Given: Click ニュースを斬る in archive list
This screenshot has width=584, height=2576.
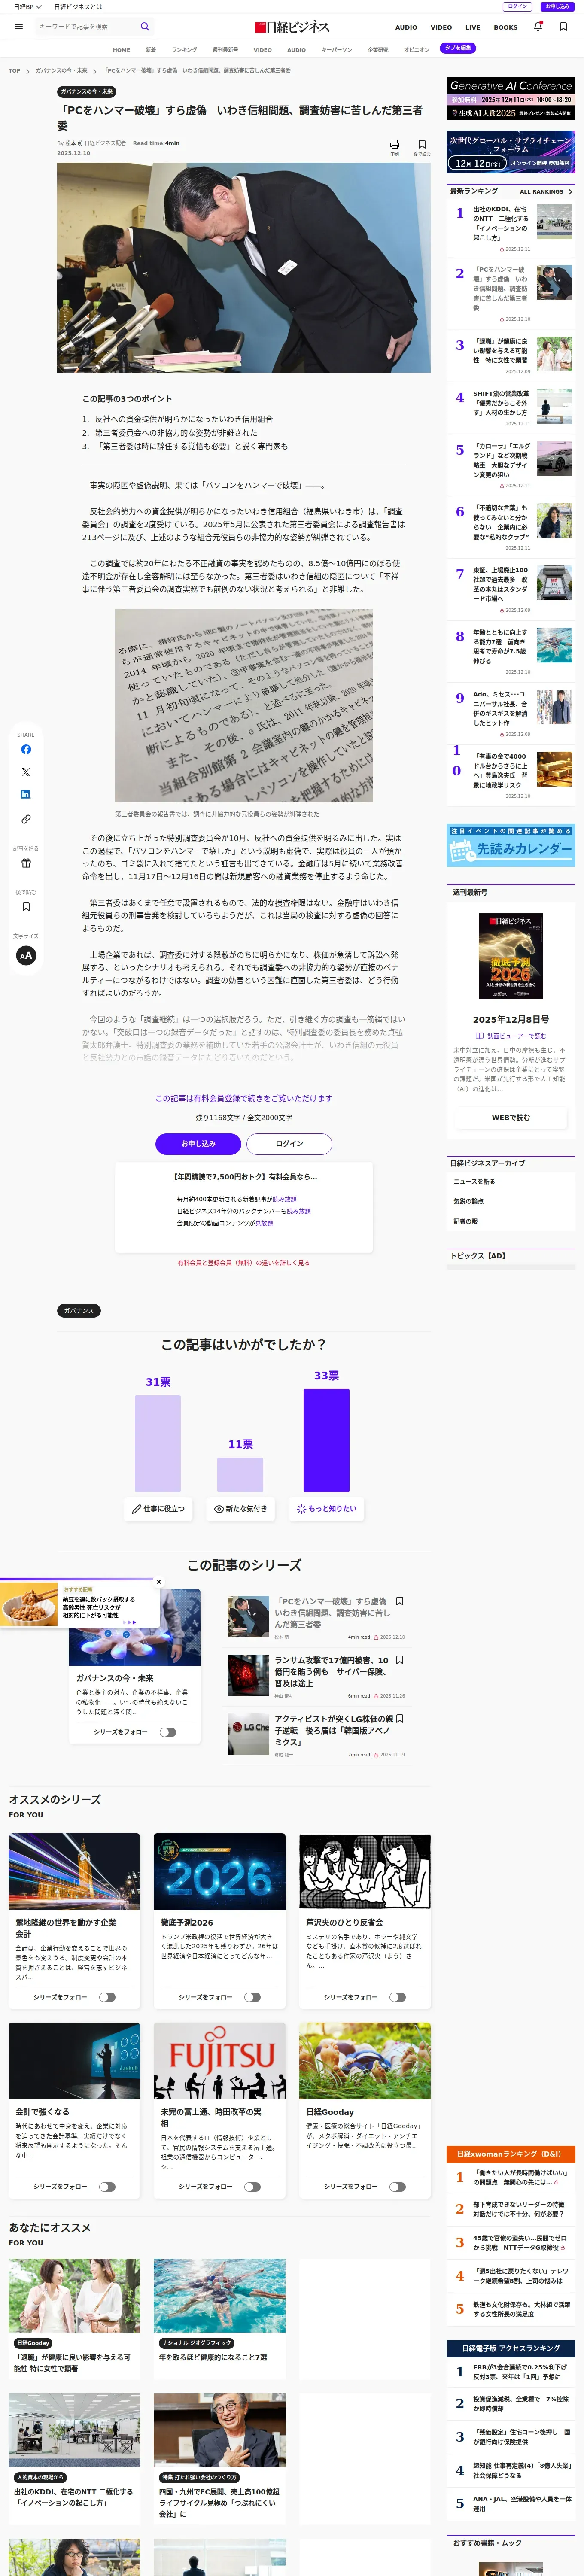Looking at the screenshot, I should 474,1181.
